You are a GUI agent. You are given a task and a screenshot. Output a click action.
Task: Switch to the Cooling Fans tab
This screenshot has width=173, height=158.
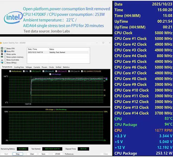(19, 67)
